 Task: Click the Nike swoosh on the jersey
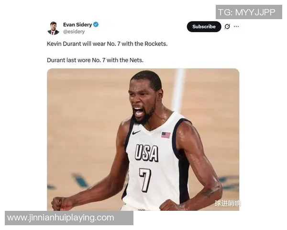pyautogui.click(x=136, y=132)
